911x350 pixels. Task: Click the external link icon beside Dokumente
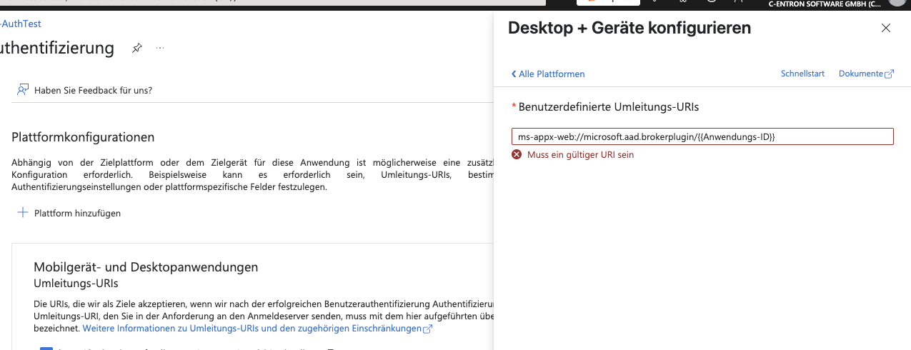[890, 74]
